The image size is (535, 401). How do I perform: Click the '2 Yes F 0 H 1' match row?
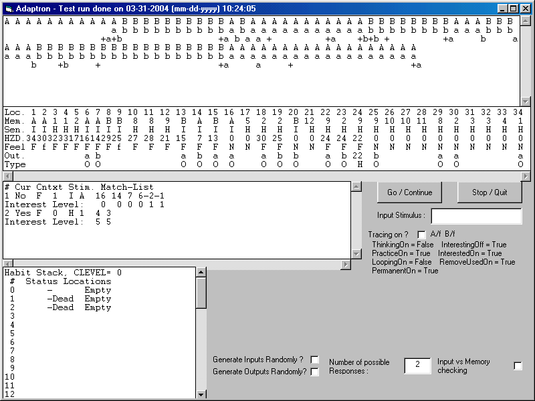coord(58,213)
